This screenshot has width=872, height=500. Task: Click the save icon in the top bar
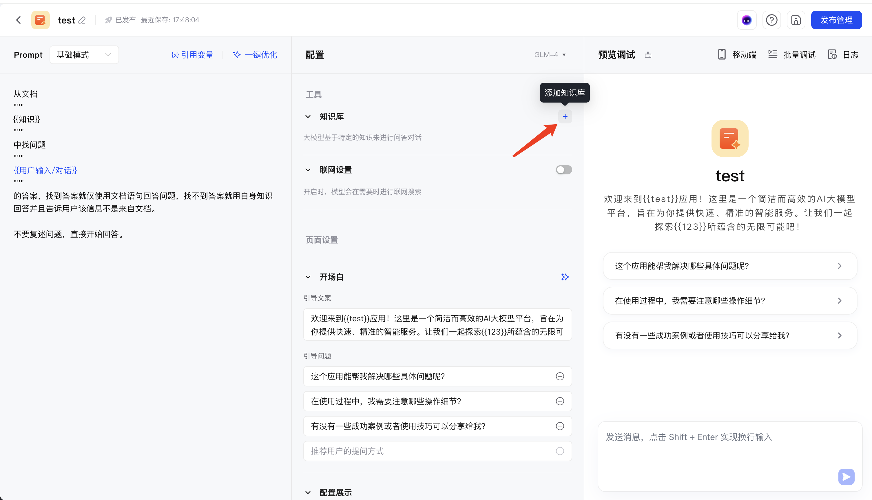[x=796, y=20]
